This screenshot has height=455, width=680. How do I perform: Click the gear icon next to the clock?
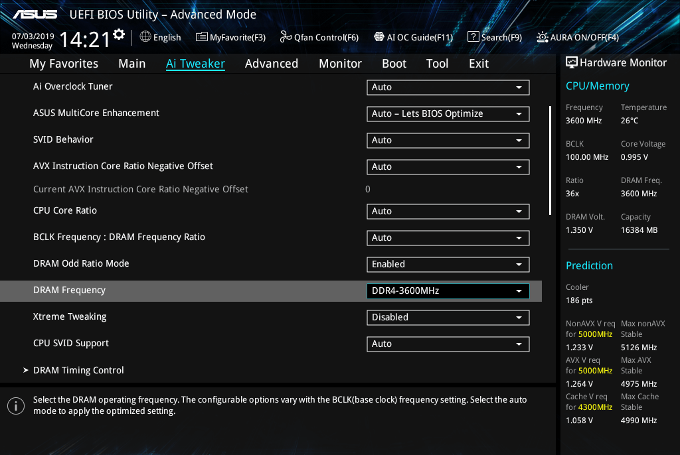pos(119,34)
